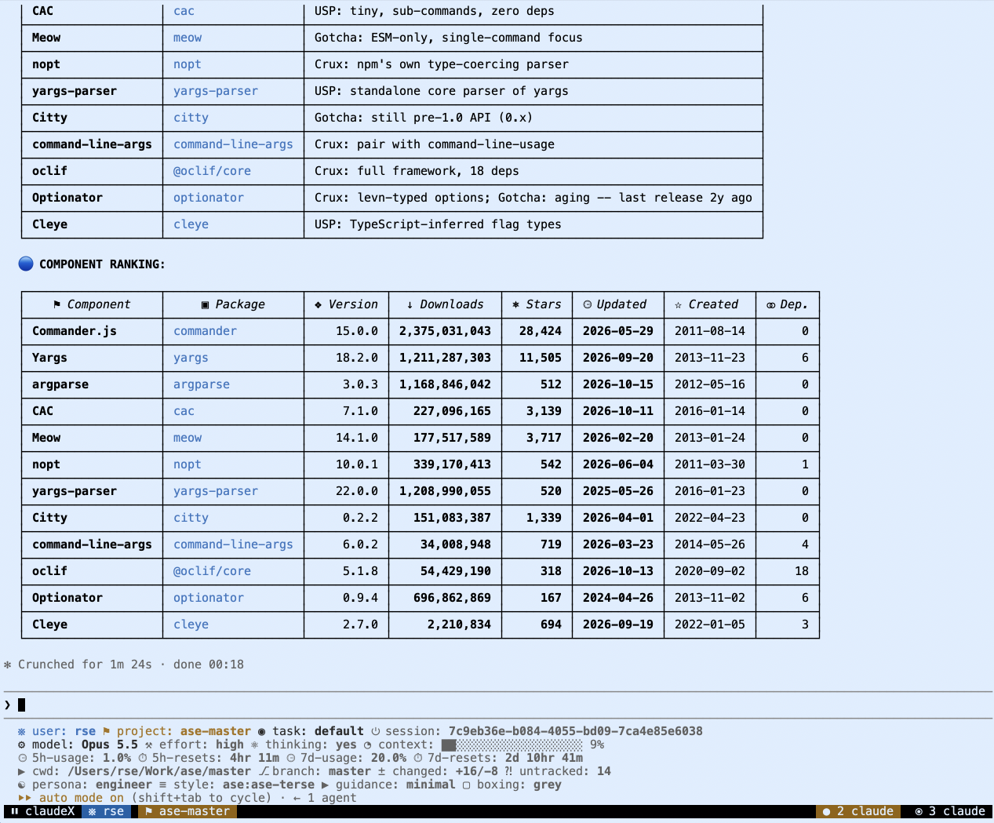
Task: Select the 'ase-master' tab in bottom bar
Action: tap(188, 811)
